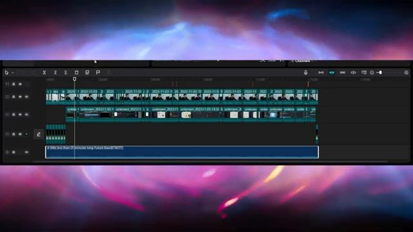The width and height of the screenshot is (413, 232).
Task: Select the 'unknown_2023.11.03-1' overlay clip
Action: point(97,115)
